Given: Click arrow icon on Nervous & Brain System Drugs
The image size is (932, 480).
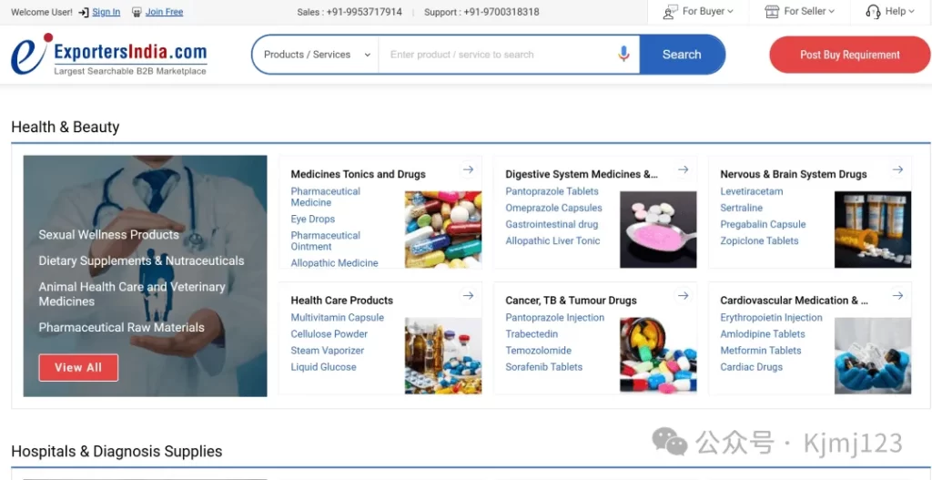Looking at the screenshot, I should [x=897, y=170].
